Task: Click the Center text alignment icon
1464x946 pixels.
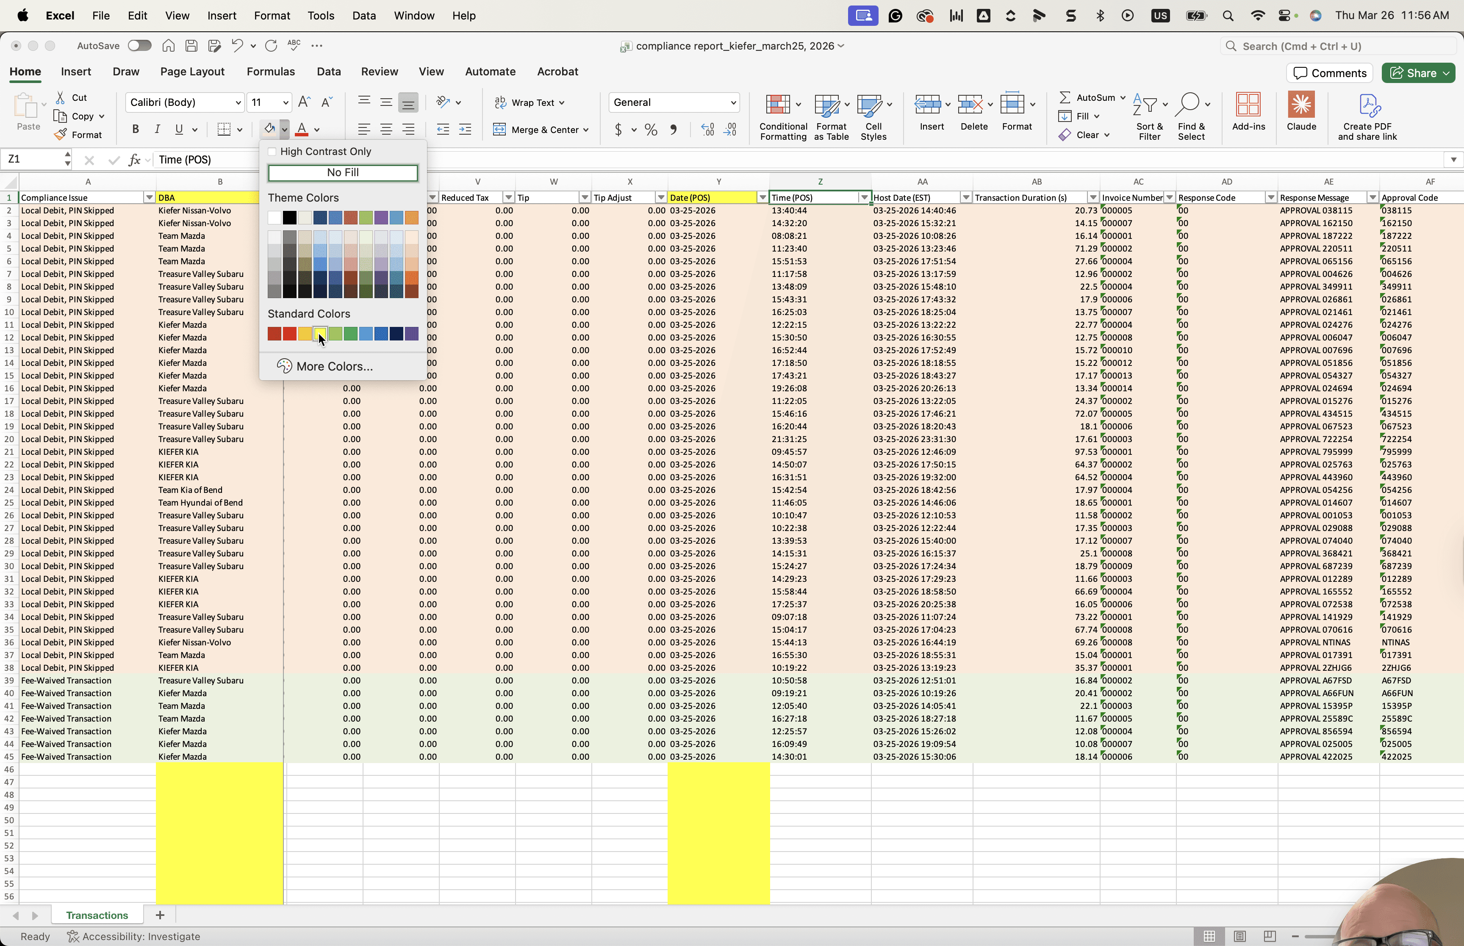Action: click(386, 129)
